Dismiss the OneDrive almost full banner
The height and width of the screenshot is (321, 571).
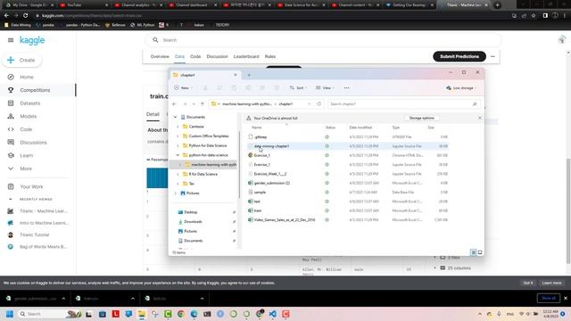pos(480,118)
